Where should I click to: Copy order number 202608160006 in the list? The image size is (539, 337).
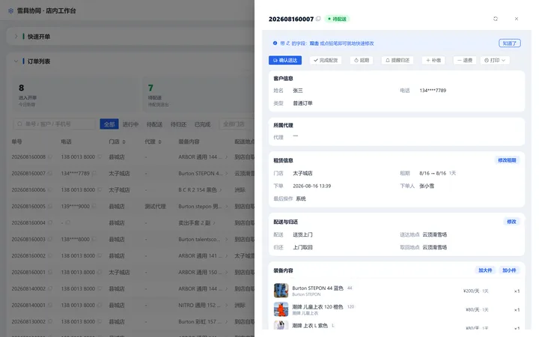click(50, 189)
